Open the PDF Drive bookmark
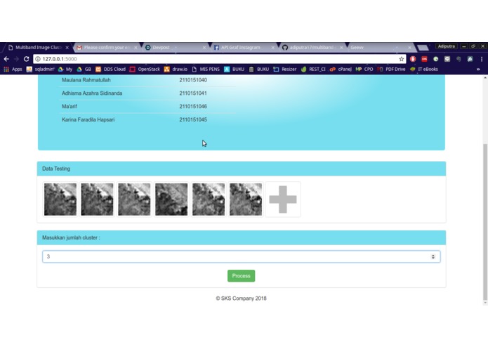The height and width of the screenshot is (347, 488). pyautogui.click(x=391, y=69)
